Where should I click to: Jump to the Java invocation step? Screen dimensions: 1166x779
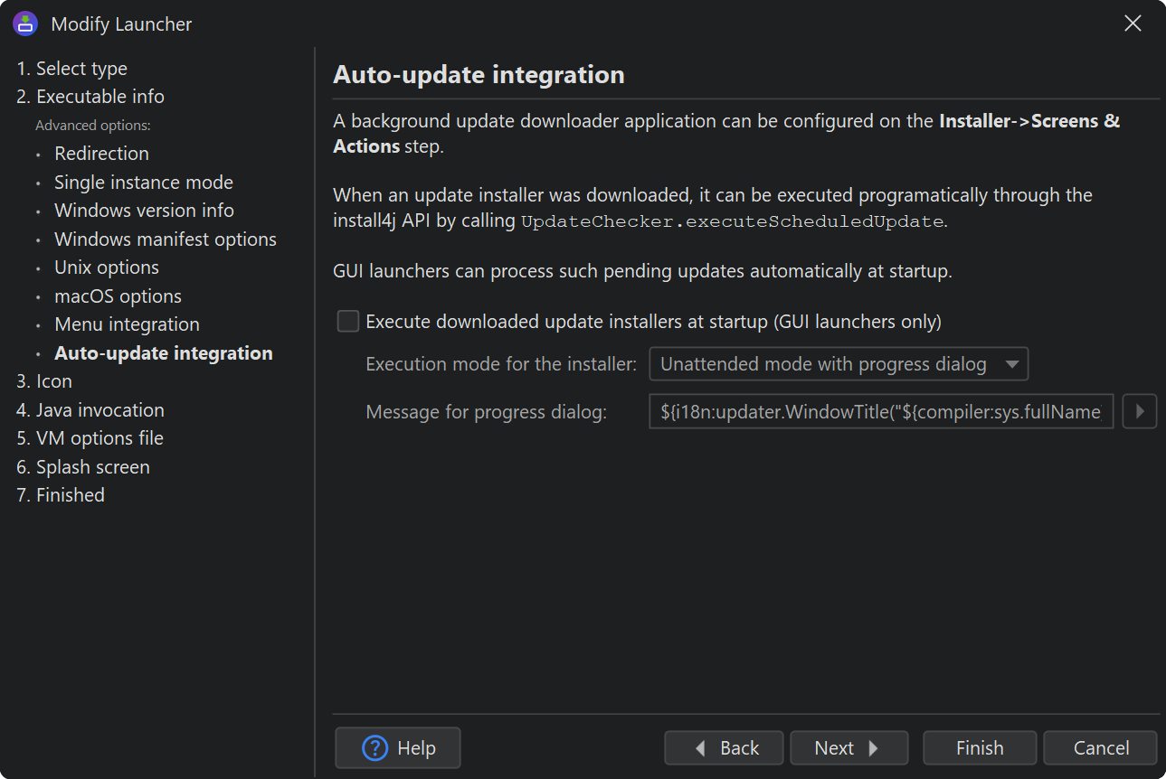(x=90, y=410)
